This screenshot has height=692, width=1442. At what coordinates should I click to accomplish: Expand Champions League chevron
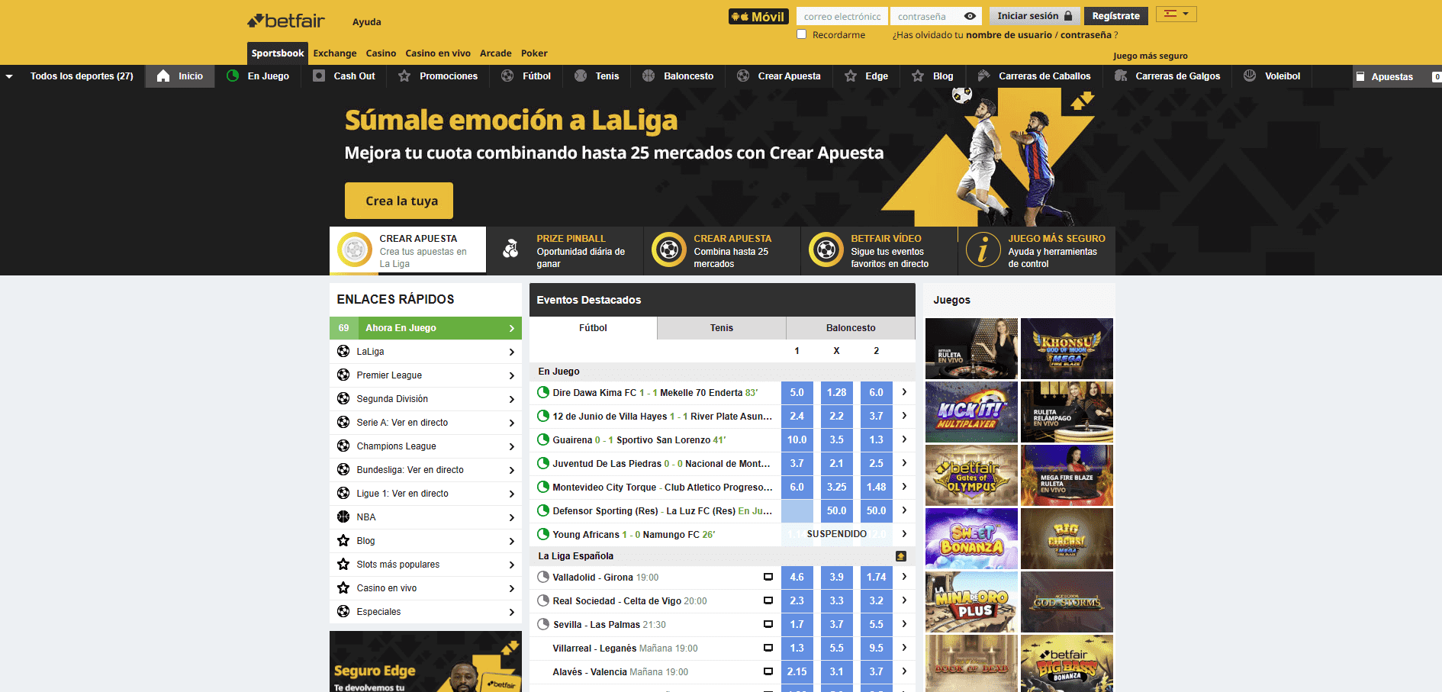(512, 446)
